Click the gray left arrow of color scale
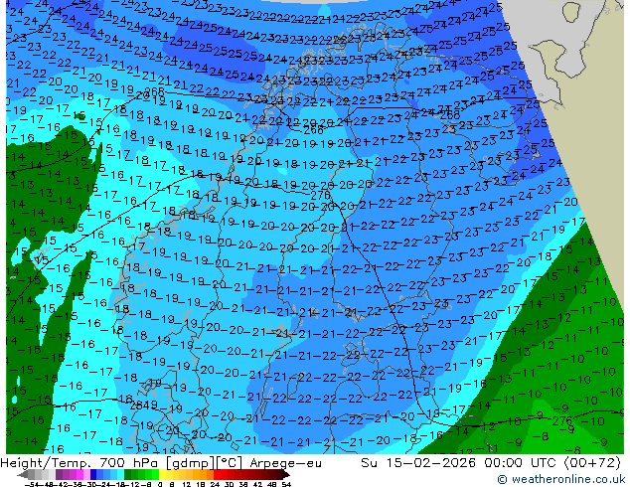This screenshot has height=487, width=630. point(23,475)
